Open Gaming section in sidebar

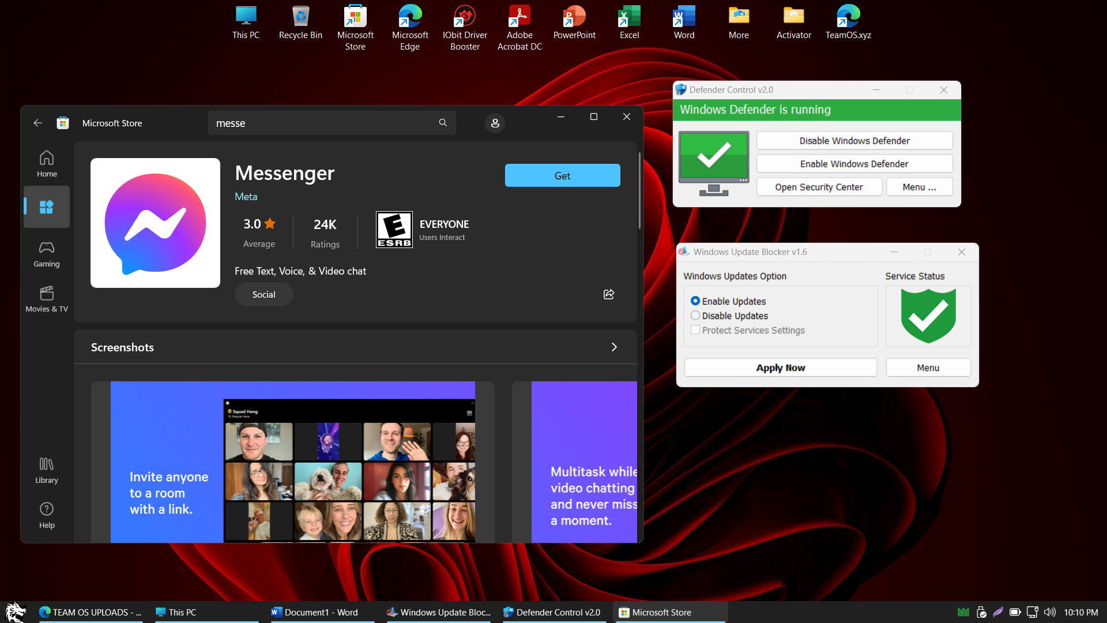tap(47, 254)
